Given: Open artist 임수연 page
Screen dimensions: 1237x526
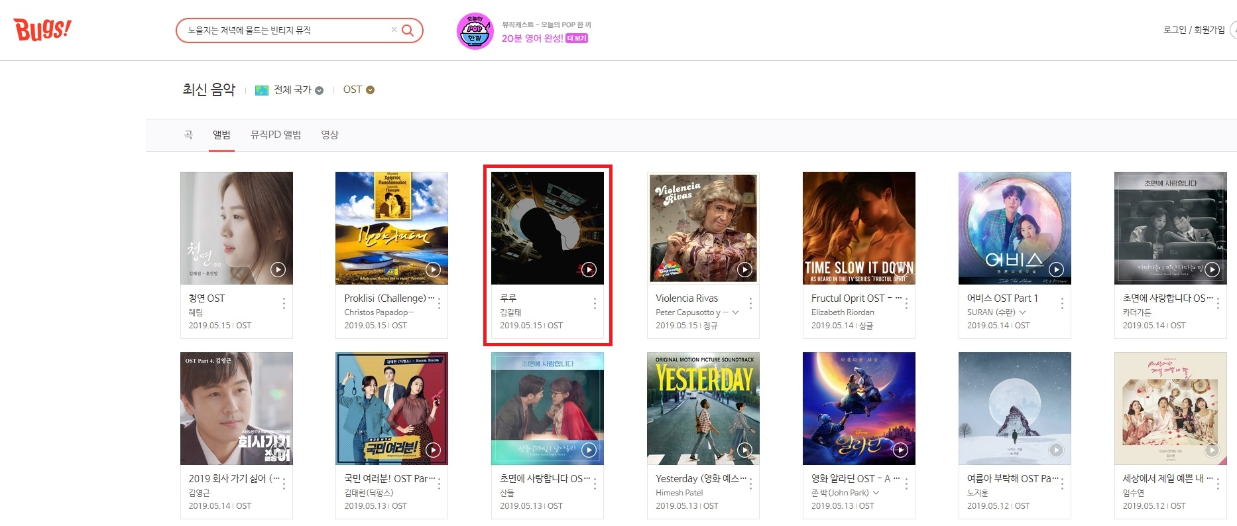Looking at the screenshot, I should pyautogui.click(x=1134, y=493).
